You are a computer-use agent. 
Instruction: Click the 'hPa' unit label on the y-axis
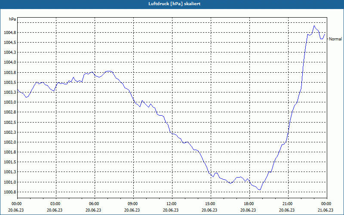pos(12,19)
